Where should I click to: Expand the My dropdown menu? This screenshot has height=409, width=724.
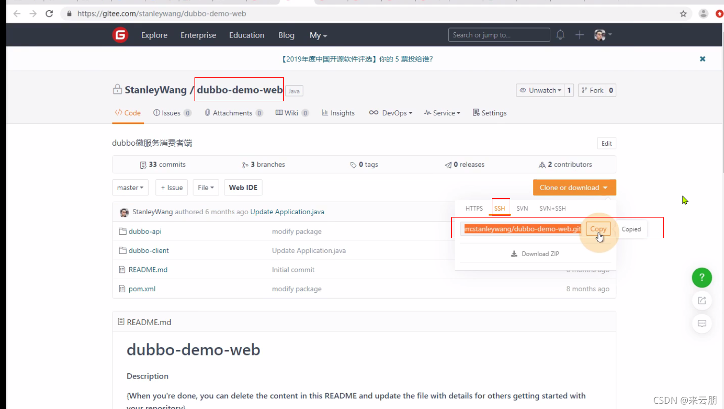[319, 35]
